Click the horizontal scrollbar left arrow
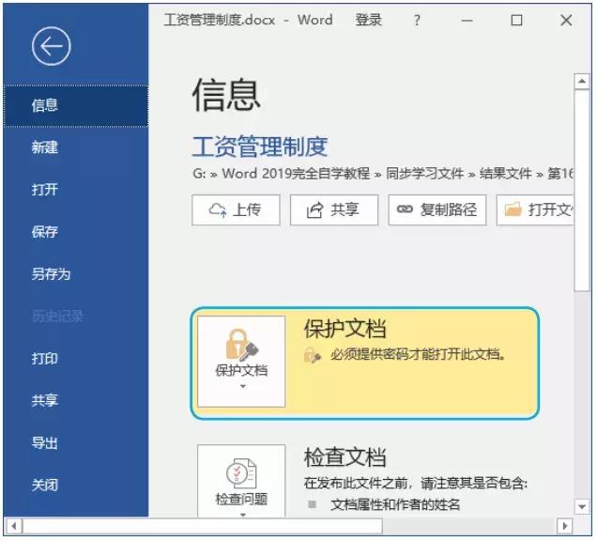 tap(14, 527)
